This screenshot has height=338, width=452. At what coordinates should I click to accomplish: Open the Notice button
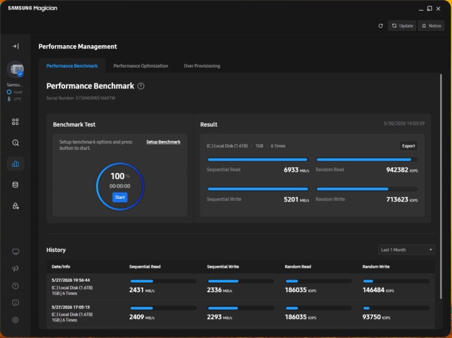click(x=431, y=26)
